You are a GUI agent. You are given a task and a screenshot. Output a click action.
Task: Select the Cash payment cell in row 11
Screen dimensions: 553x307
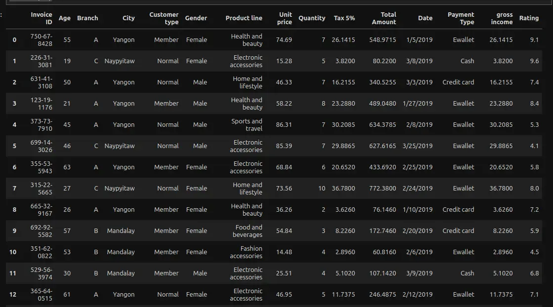tap(467, 273)
